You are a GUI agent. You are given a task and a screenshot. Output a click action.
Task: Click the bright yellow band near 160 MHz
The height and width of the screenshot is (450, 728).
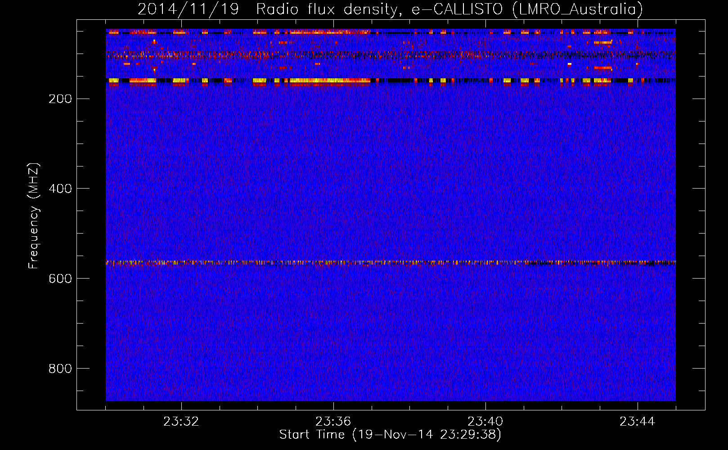(391, 81)
